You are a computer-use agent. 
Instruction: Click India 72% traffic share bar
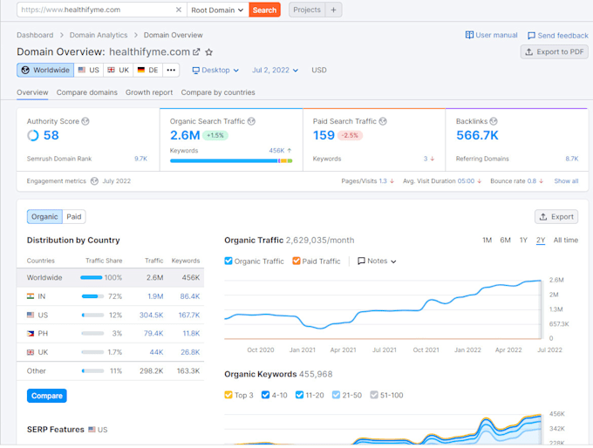pos(92,296)
